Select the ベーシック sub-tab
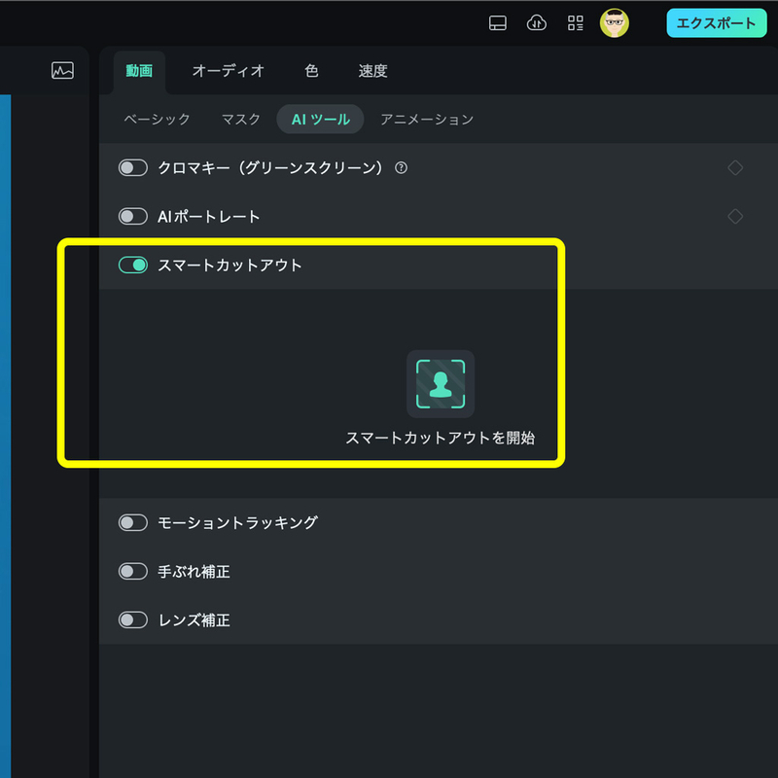Screen dimensions: 778x778 157,119
